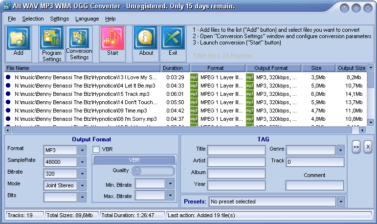Click the VBR Quality slider

[153, 171]
